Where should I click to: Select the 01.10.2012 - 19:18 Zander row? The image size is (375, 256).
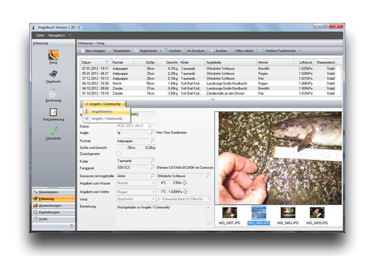point(208,93)
